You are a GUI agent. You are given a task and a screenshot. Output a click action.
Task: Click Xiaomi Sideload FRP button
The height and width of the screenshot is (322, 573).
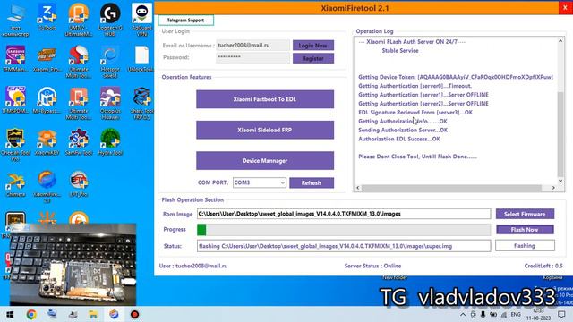click(265, 130)
